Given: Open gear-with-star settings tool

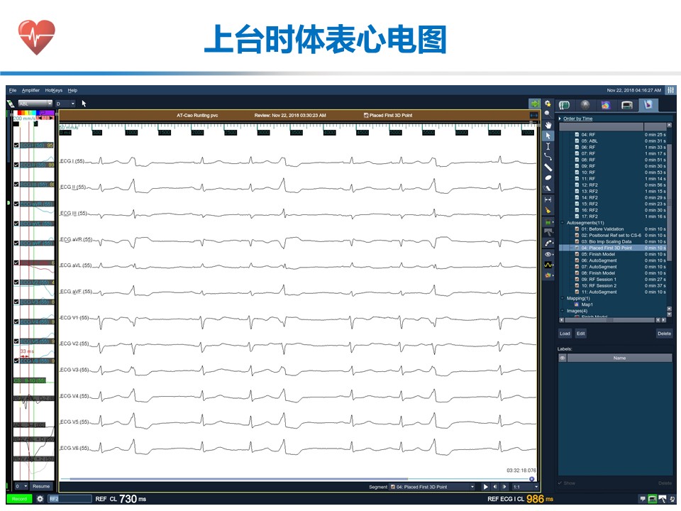Looking at the screenshot, I should click(x=548, y=104).
